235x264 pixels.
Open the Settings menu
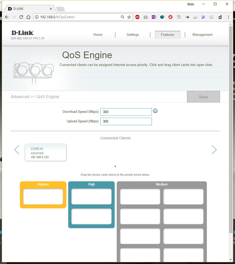click(x=132, y=35)
